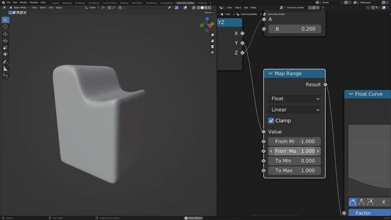Toggle the camera view icon
Image resolution: width=391 pixels, height=220 pixels.
212,46
